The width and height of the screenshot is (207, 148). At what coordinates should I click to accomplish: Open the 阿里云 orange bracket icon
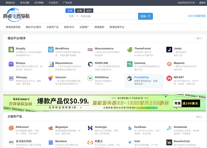tap(90, 142)
